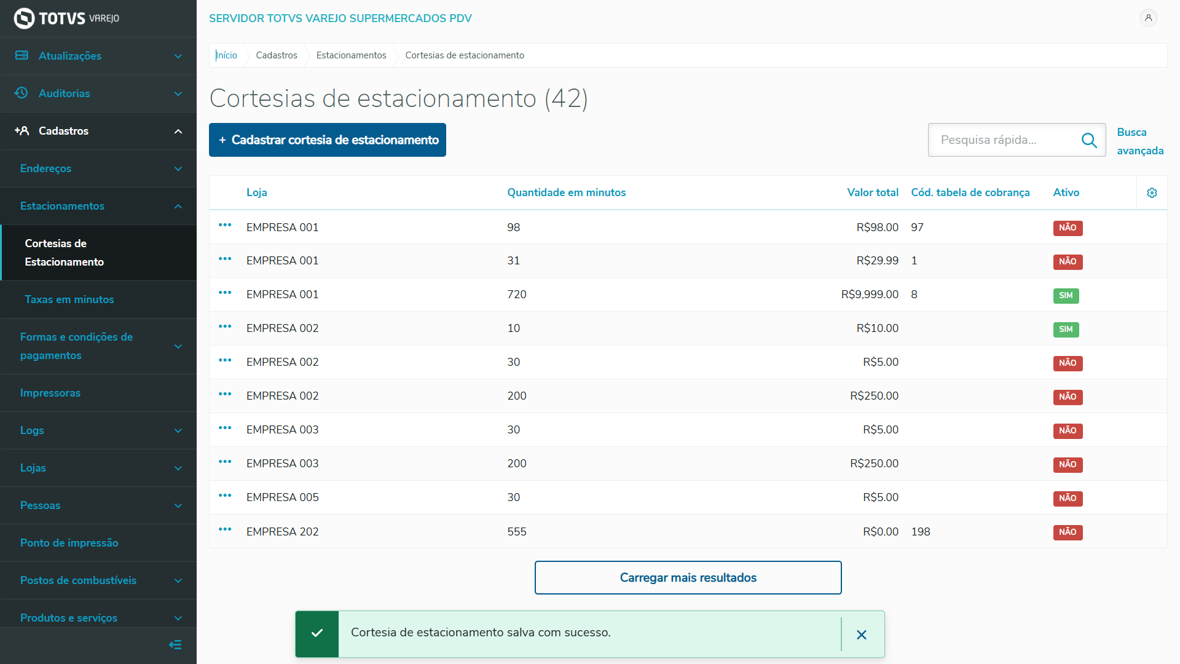Click the user profile icon
Image resolution: width=1180 pixels, height=664 pixels.
1148,18
